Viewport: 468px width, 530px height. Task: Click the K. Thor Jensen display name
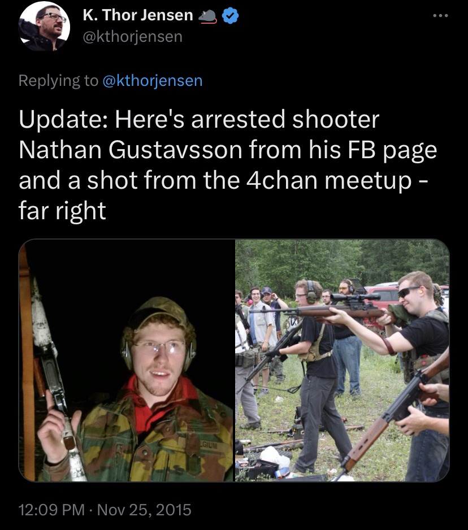[138, 15]
